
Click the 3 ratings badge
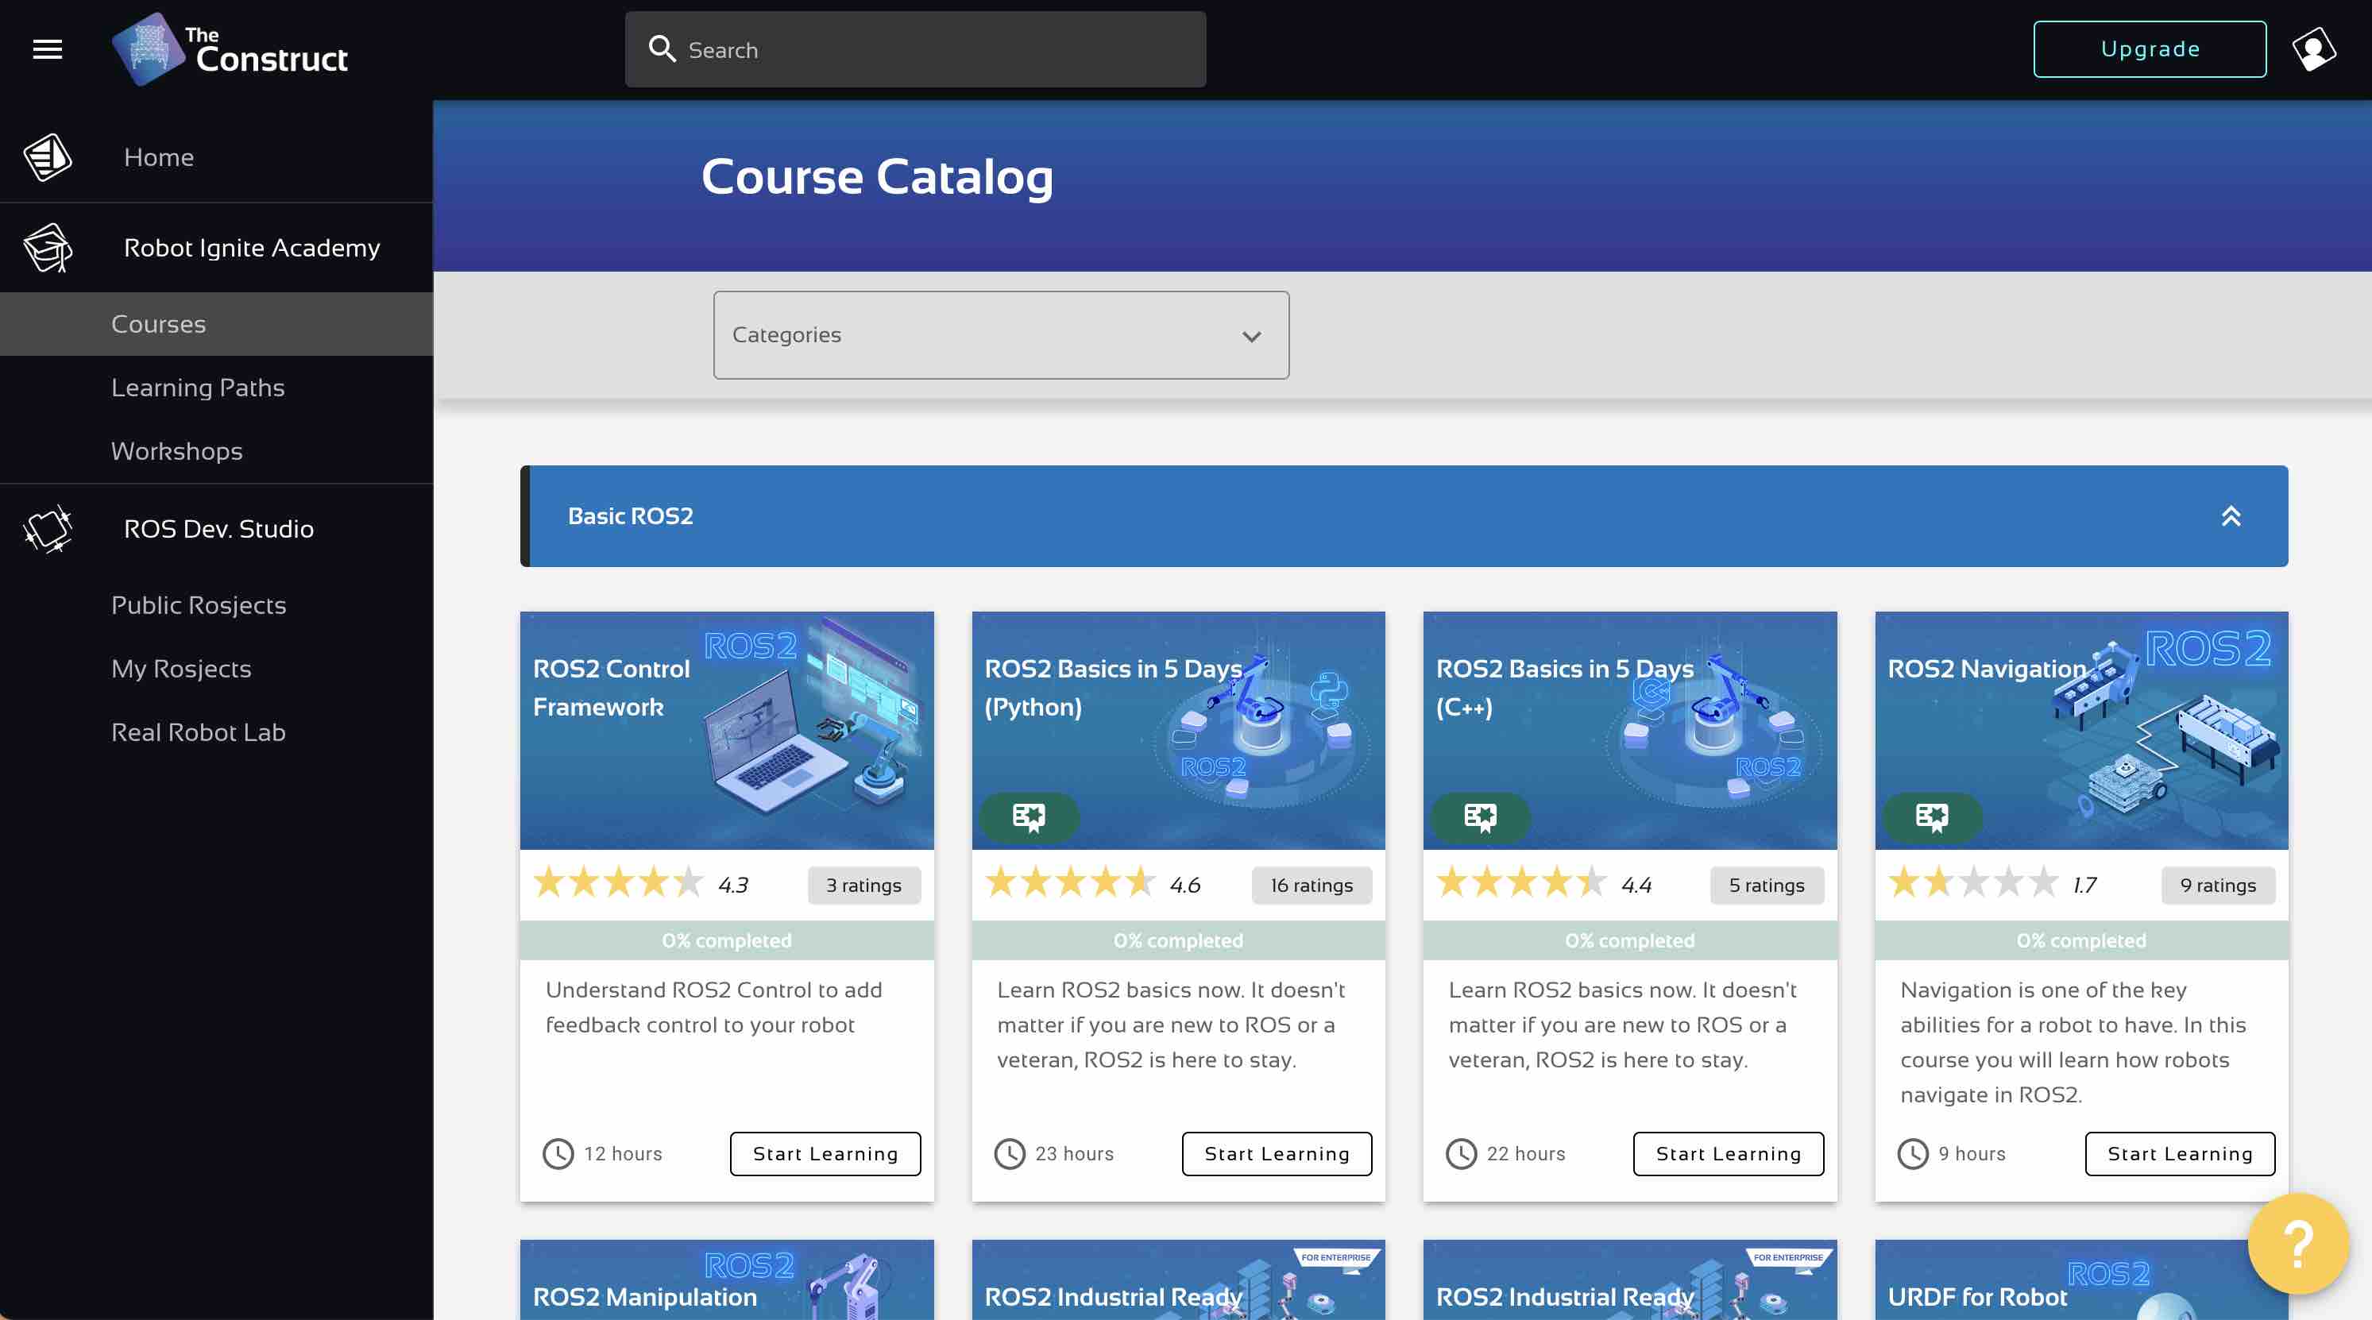[863, 886]
